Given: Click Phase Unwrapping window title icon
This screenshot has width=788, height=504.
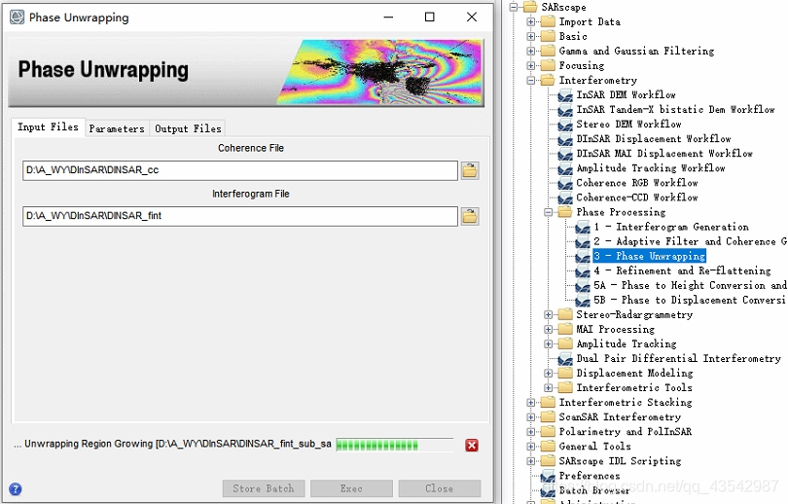Looking at the screenshot, I should [x=18, y=18].
